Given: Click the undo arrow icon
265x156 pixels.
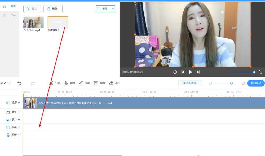Looking at the screenshot, I should pos(19,83).
